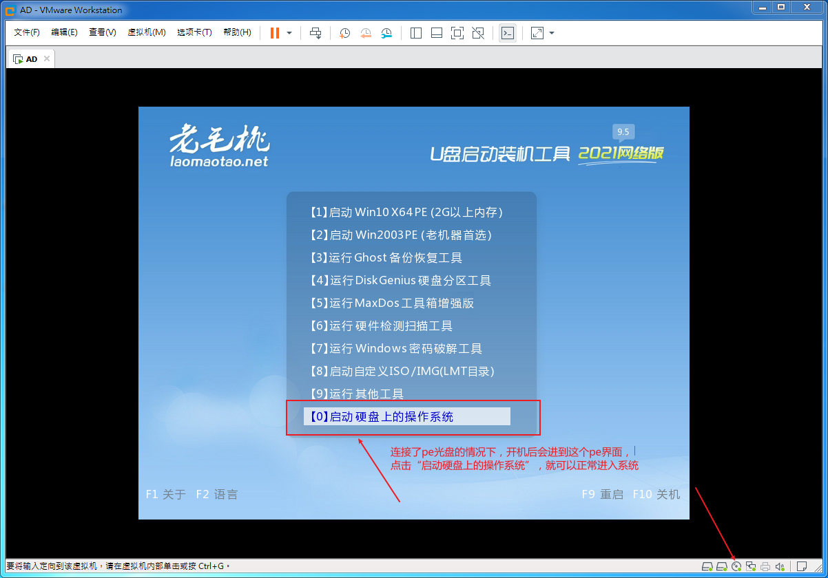Click the sound card status icon
This screenshot has width=828, height=578.
point(780,566)
